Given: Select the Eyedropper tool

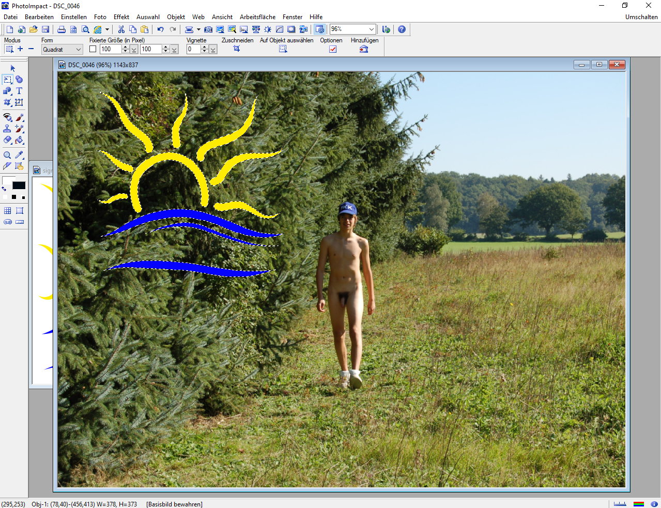Looking at the screenshot, I should [19, 155].
